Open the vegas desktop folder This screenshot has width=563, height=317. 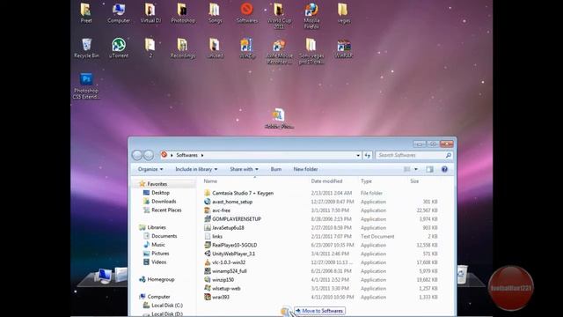[x=344, y=12]
